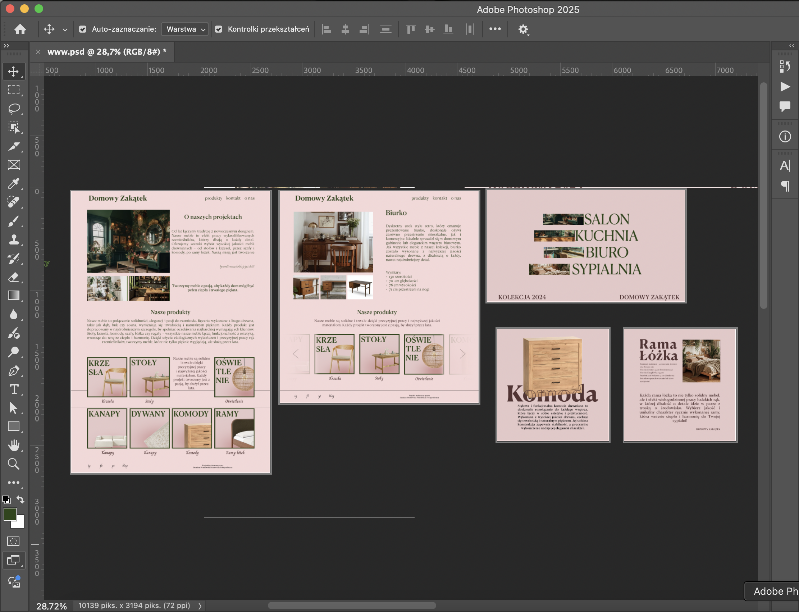The width and height of the screenshot is (799, 612).
Task: Swap foreground and background colors
Action: click(x=20, y=500)
